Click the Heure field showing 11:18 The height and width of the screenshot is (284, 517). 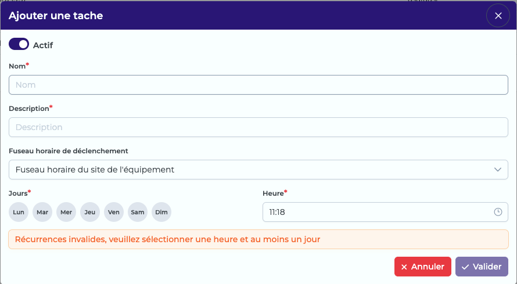click(x=385, y=212)
